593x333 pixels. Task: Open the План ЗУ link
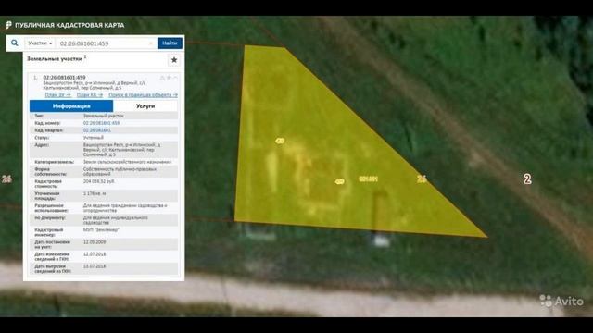57,94
